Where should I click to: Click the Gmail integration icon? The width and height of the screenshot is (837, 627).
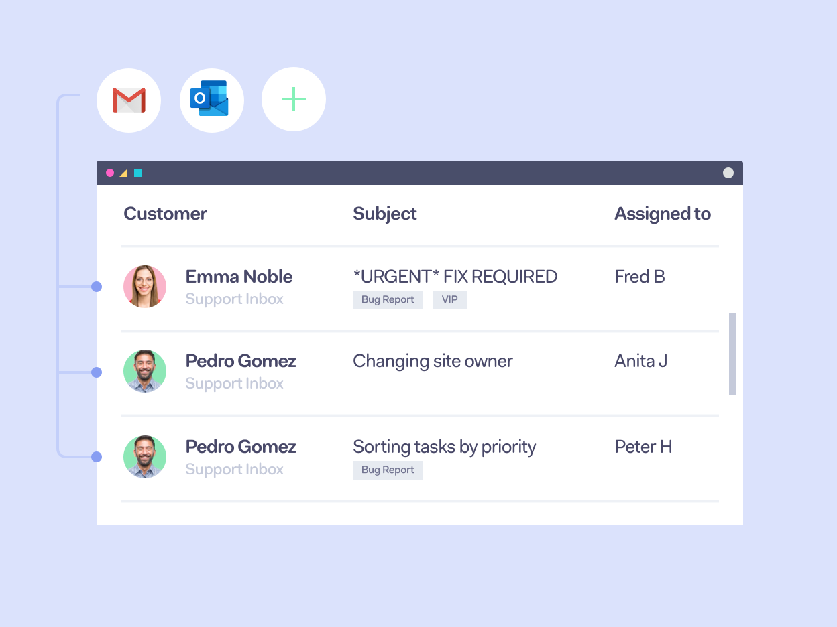click(x=129, y=100)
